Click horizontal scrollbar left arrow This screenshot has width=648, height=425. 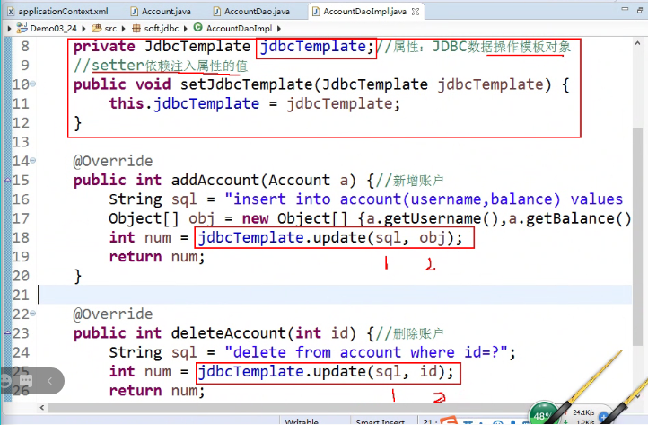pyautogui.click(x=42, y=408)
